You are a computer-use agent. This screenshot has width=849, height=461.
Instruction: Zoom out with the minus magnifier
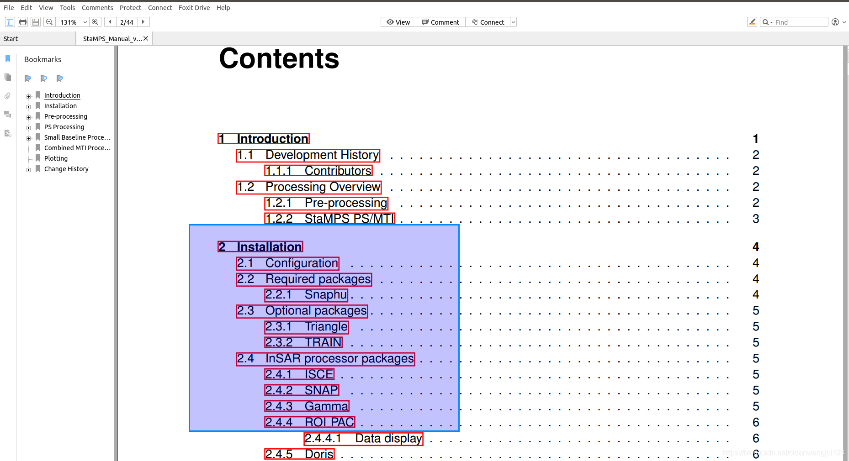coord(49,22)
